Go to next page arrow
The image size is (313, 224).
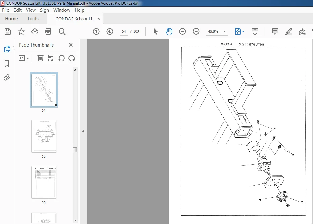point(110,31)
